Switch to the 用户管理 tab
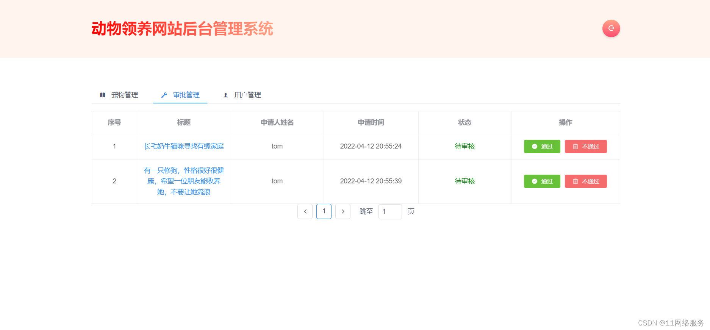 [242, 95]
